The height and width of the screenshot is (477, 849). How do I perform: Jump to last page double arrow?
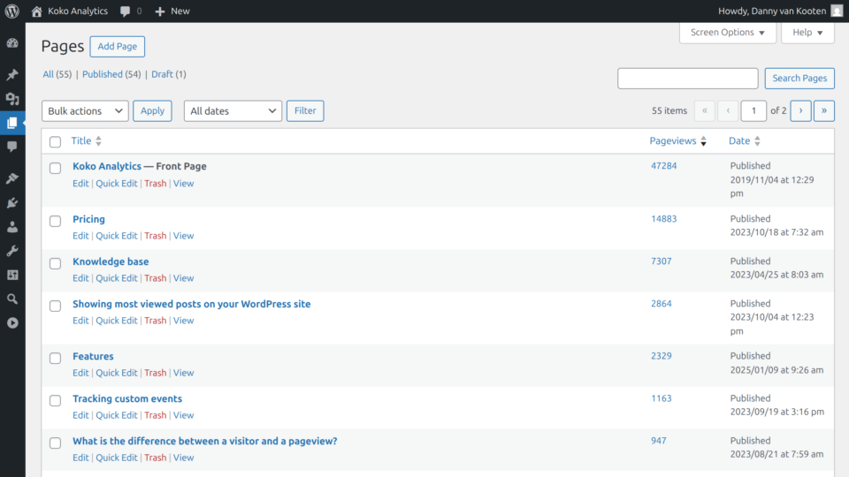(824, 111)
